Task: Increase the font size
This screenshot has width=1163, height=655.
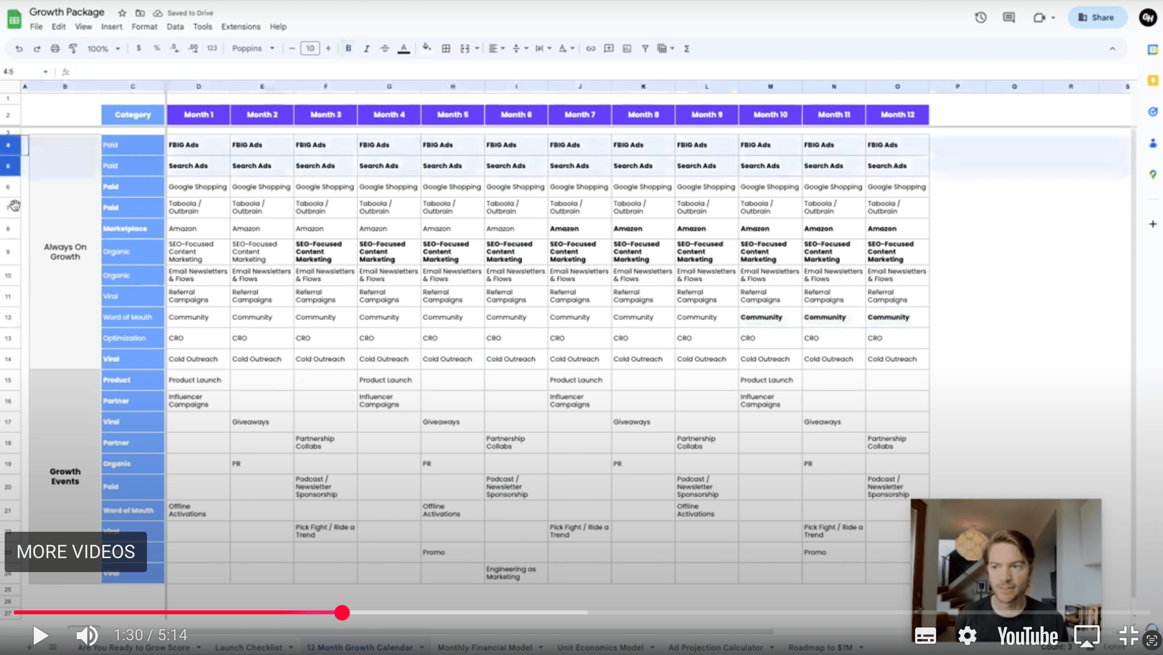Action: (x=329, y=48)
